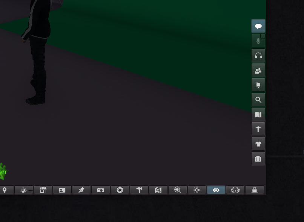The width and height of the screenshot is (304, 222).
Task: Open Search with the magnifying glass
Action: pyautogui.click(x=258, y=100)
